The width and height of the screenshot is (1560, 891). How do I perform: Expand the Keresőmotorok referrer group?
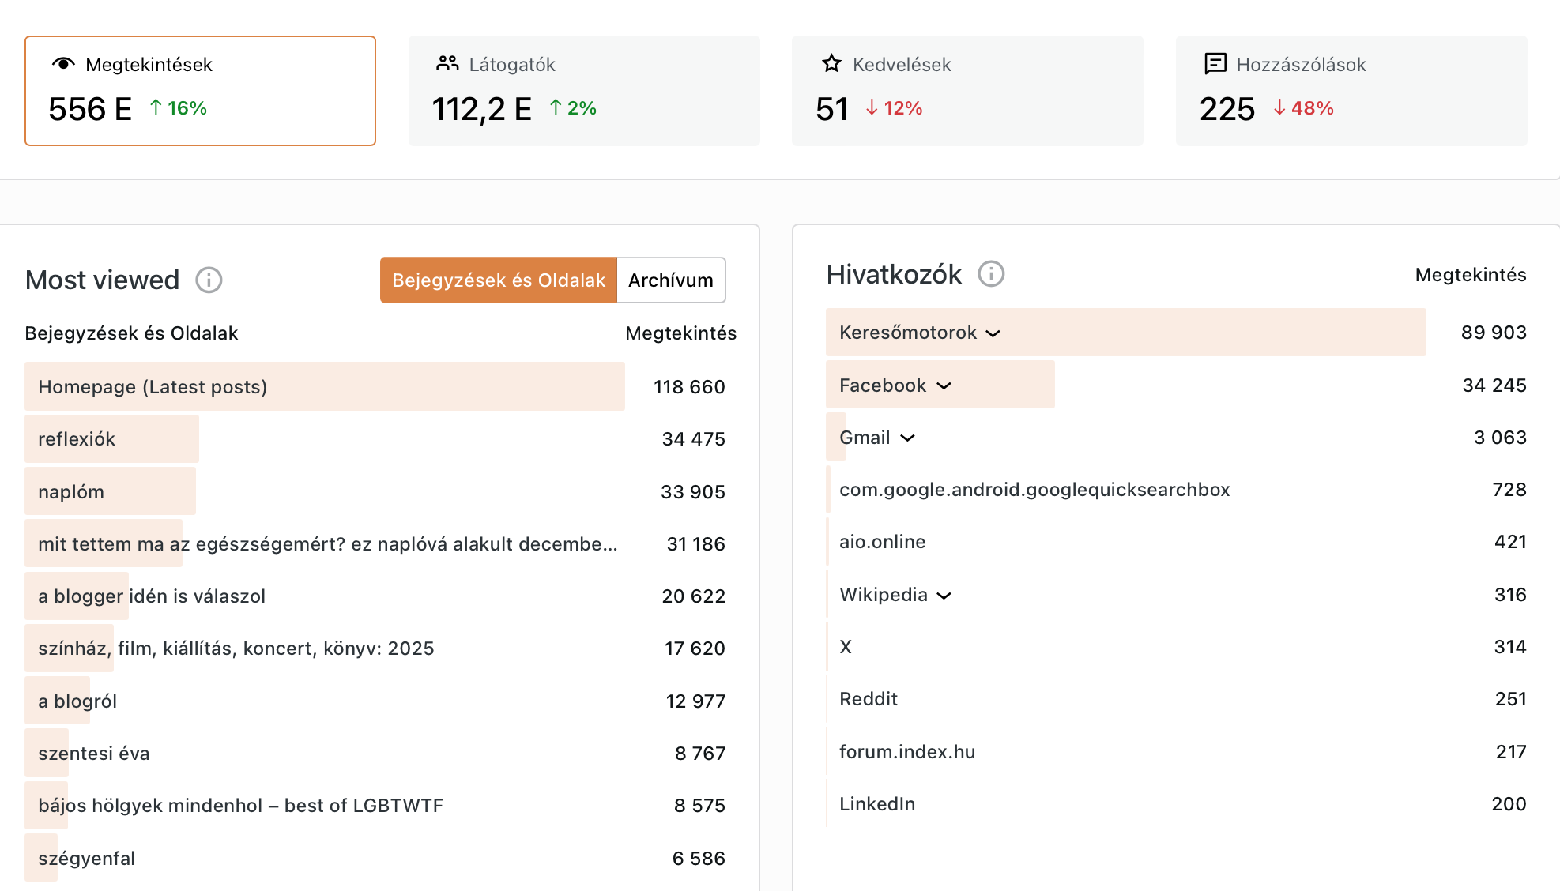coord(993,333)
